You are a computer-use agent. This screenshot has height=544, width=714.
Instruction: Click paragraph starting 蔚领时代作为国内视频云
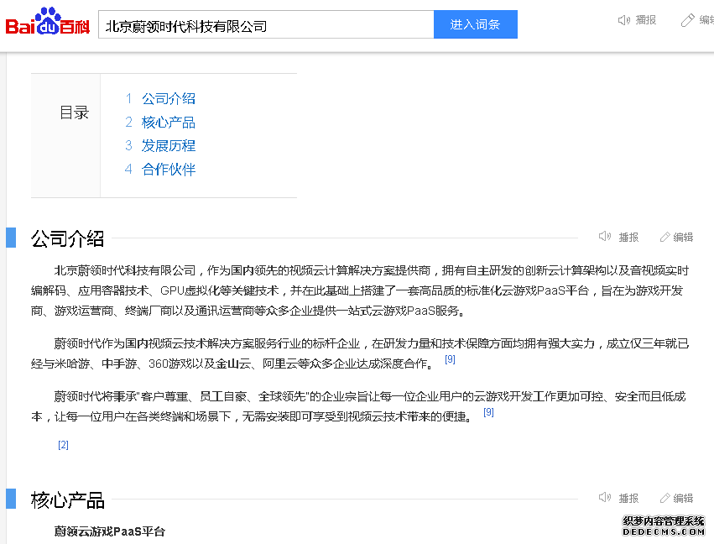click(x=360, y=353)
